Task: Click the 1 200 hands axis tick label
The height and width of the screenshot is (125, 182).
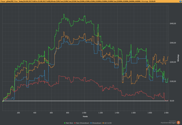Action: [x=101, y=113]
